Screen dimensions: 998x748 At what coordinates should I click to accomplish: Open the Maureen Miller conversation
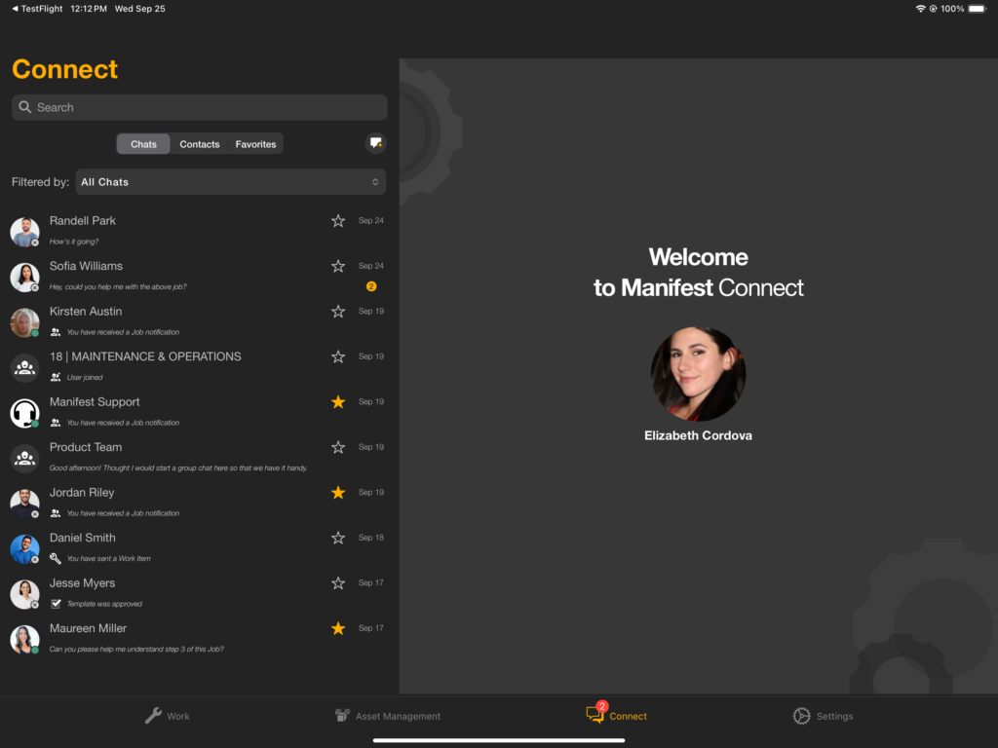click(197, 638)
